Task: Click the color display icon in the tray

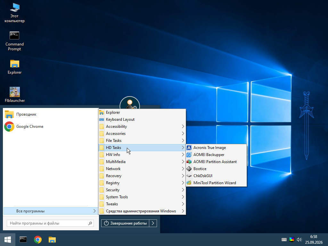Action: click(291, 240)
